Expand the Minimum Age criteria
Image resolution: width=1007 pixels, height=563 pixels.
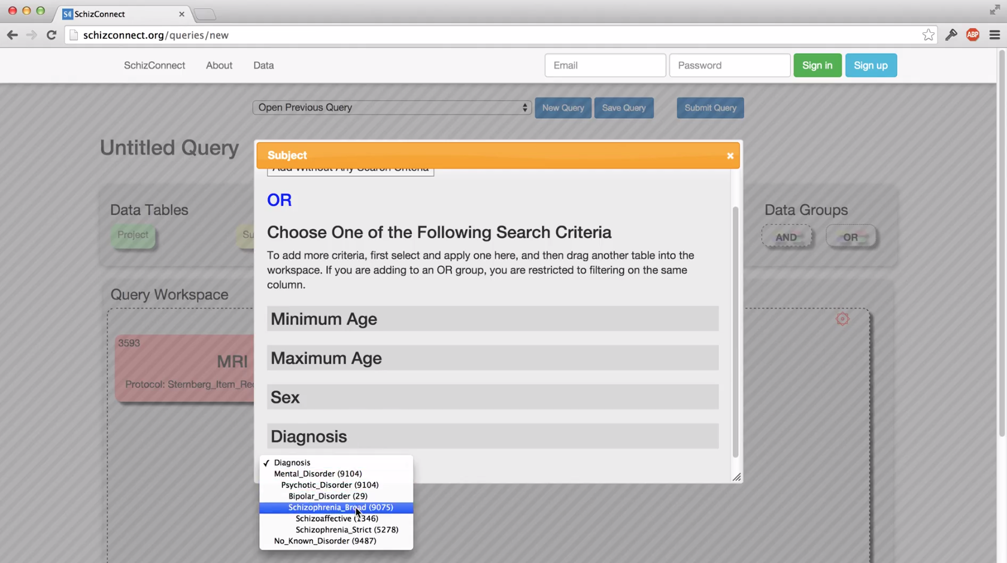(493, 319)
